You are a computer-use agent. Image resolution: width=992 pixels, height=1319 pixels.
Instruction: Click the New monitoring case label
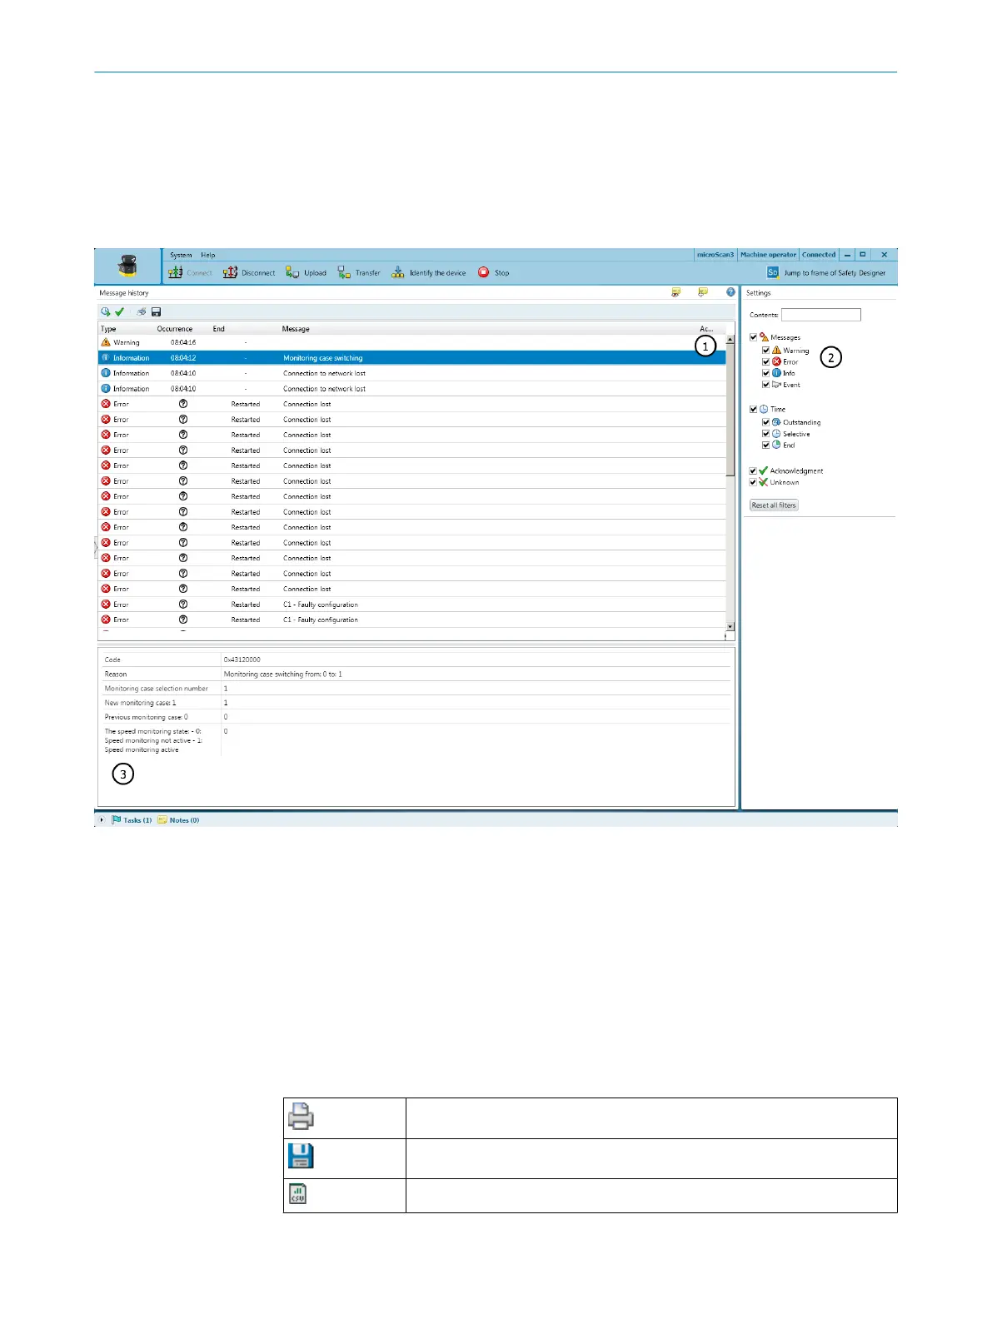(x=140, y=703)
